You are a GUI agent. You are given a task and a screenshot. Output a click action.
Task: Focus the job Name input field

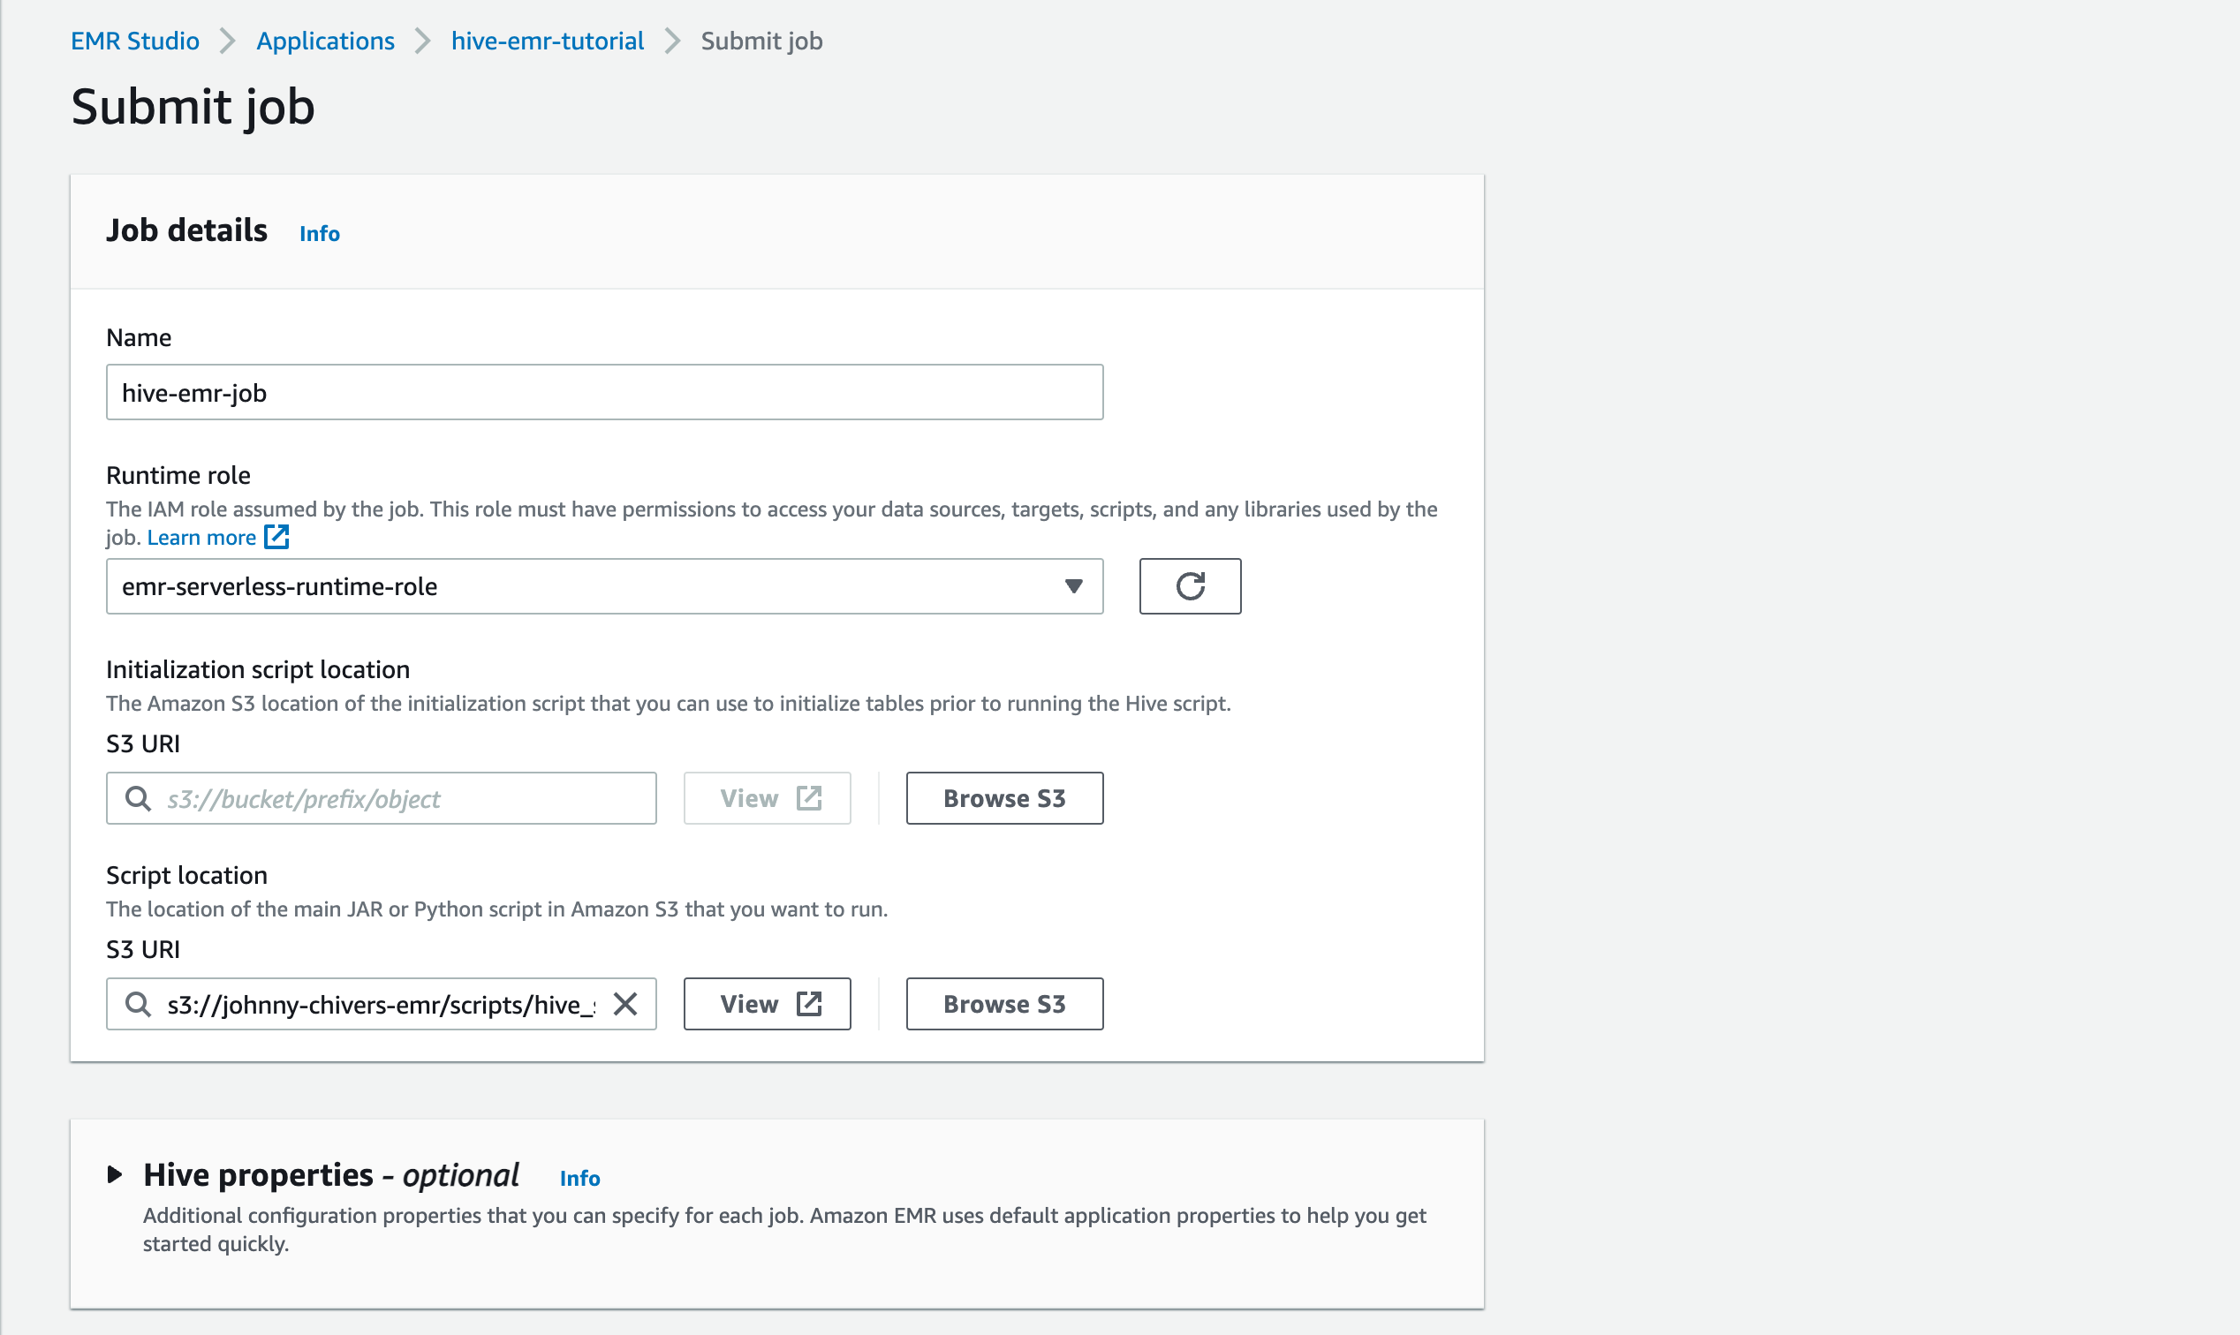[x=604, y=392]
